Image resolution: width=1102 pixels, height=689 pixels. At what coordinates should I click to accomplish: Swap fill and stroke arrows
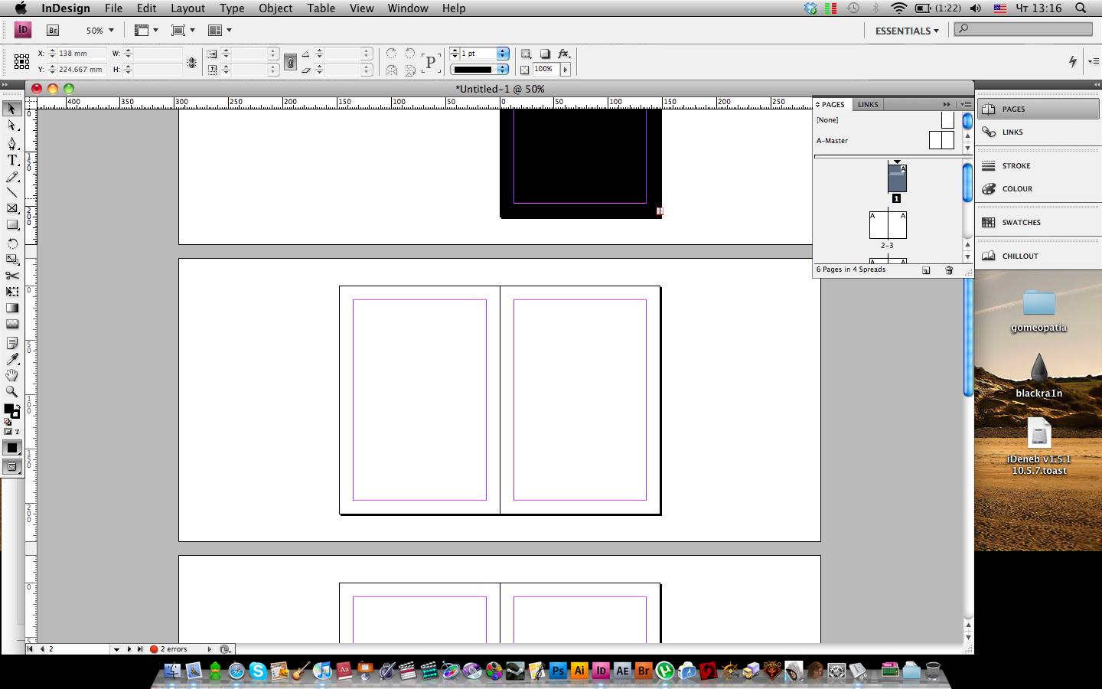pyautogui.click(x=18, y=407)
